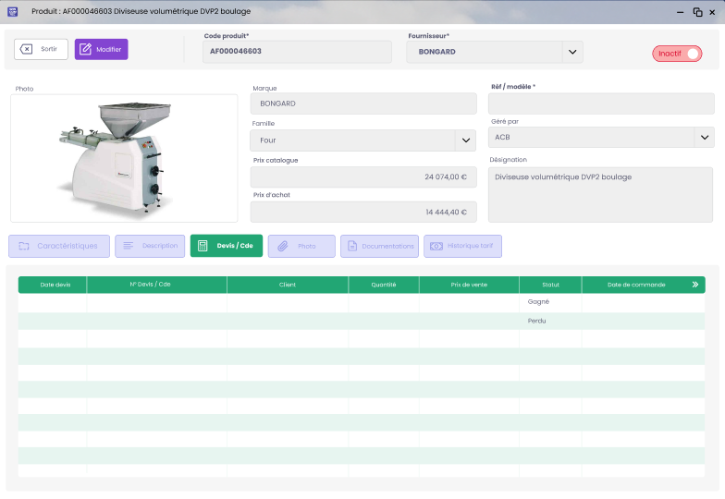
Task: Expand the Famille dropdown arrow
Action: pos(465,140)
